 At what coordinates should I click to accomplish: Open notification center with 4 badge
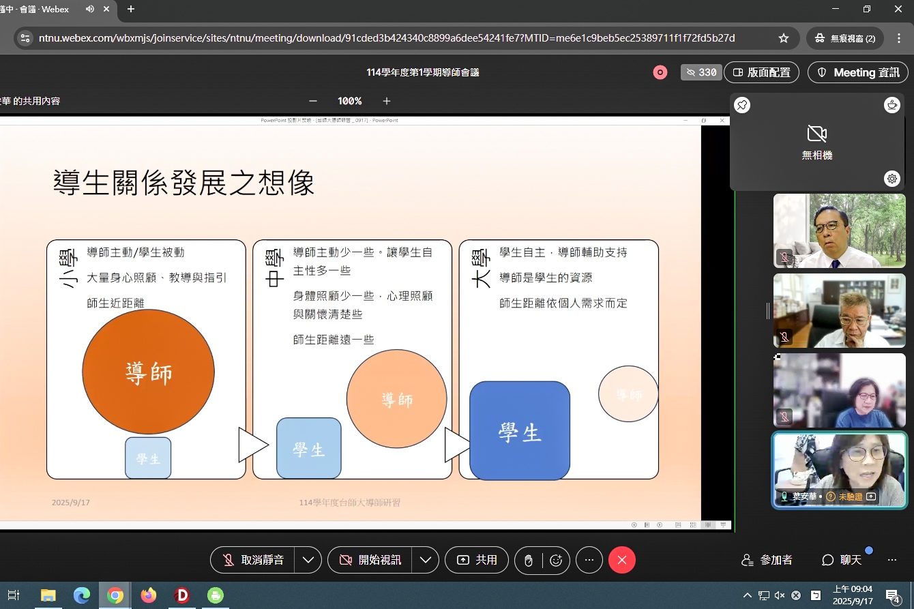[893, 596]
